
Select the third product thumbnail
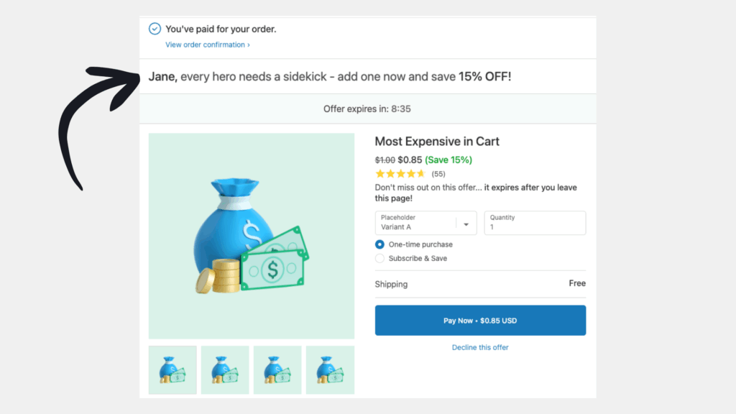(x=277, y=370)
